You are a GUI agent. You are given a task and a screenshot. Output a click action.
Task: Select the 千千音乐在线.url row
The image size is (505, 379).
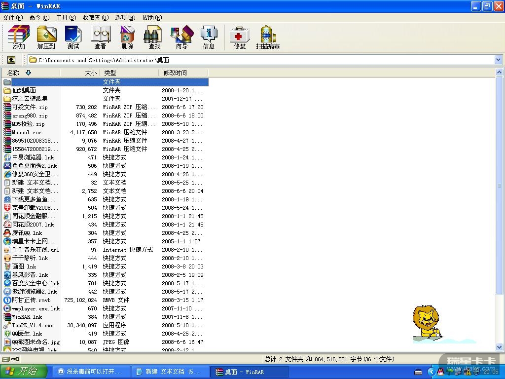tap(106, 249)
